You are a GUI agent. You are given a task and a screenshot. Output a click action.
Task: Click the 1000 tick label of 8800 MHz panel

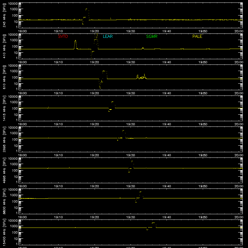coord(14,195)
